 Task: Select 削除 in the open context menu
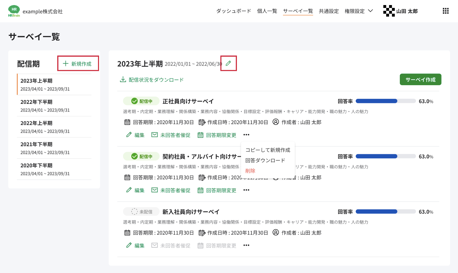250,170
